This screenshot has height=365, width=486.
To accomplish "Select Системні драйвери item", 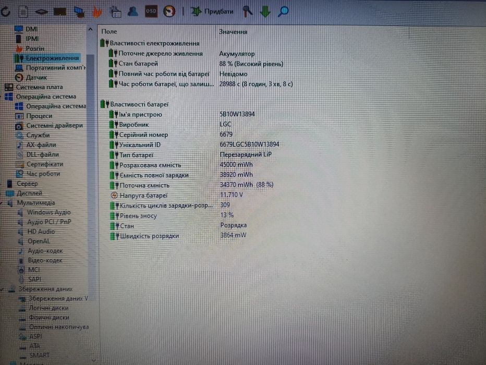I will [x=54, y=126].
